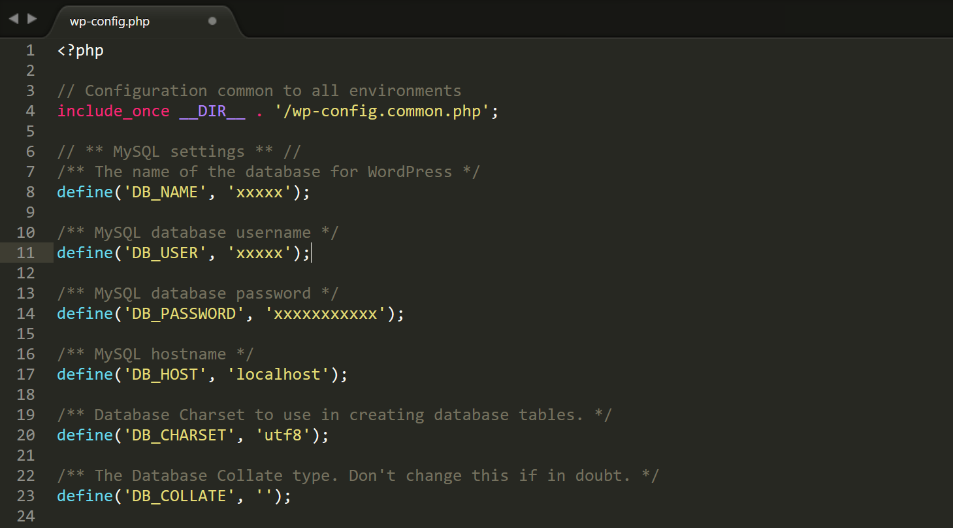Image resolution: width=953 pixels, height=528 pixels.
Task: Click line number 8 in the gutter
Action: pyautogui.click(x=30, y=191)
